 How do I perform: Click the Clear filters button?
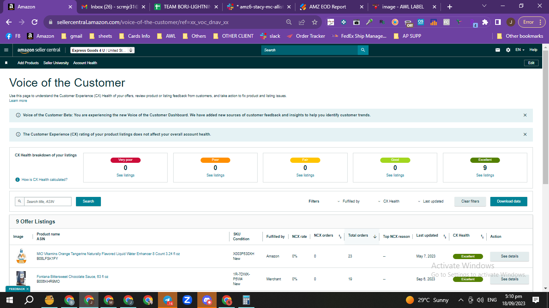(x=470, y=201)
